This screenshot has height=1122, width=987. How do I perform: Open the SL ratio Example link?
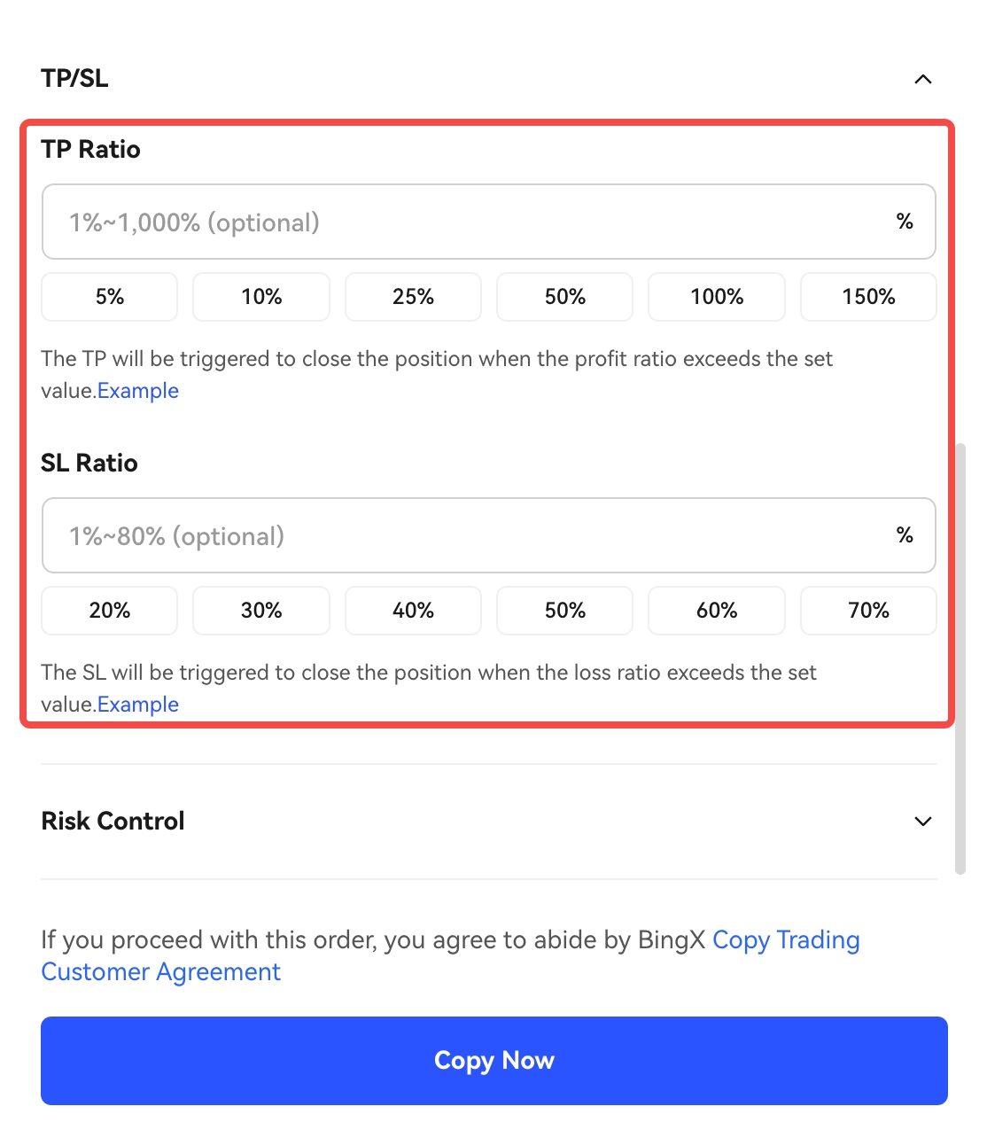(138, 705)
